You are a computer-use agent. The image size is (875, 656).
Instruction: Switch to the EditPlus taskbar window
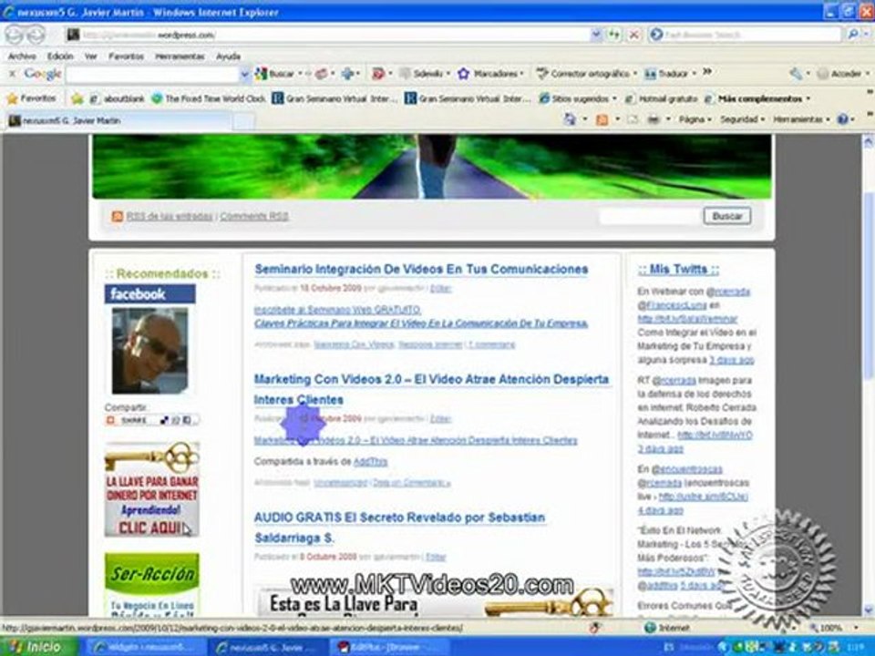(x=389, y=647)
